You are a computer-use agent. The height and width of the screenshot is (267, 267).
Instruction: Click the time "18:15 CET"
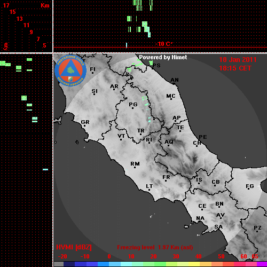coord(235,68)
